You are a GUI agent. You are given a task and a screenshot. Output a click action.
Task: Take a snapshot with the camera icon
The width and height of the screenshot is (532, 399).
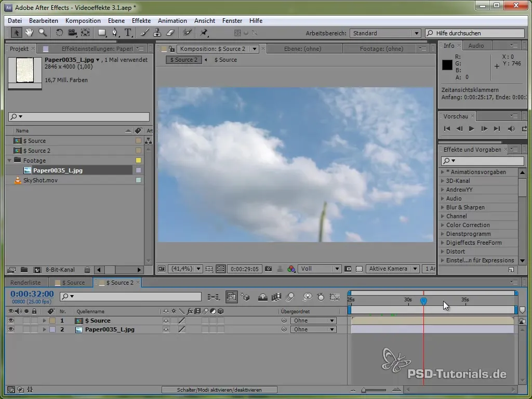point(269,269)
